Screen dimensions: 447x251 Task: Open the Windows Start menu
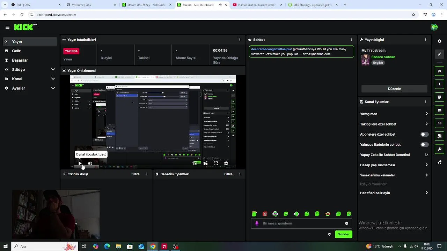pyautogui.click(x=5, y=246)
